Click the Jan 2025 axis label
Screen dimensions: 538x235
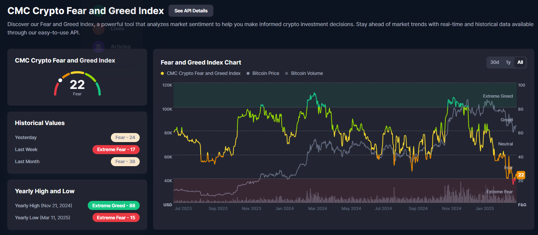pyautogui.click(x=485, y=209)
